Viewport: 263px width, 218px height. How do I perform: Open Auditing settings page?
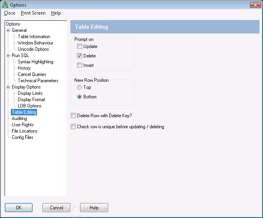click(x=19, y=118)
